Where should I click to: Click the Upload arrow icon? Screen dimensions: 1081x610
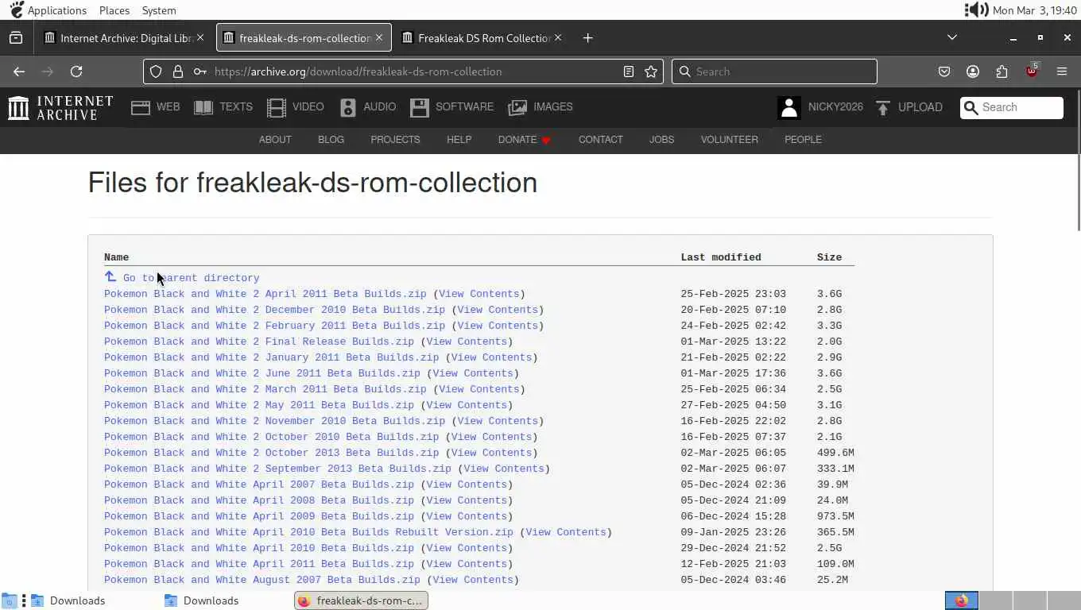(x=882, y=107)
